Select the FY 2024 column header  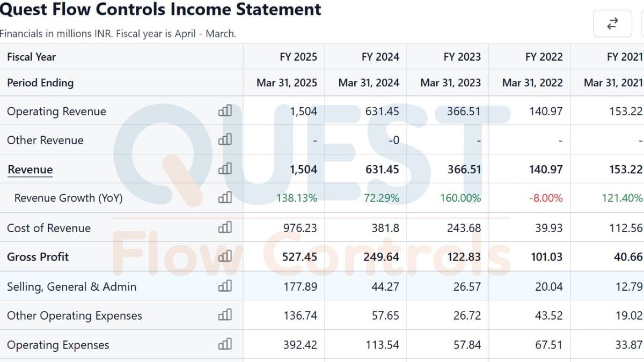(380, 57)
